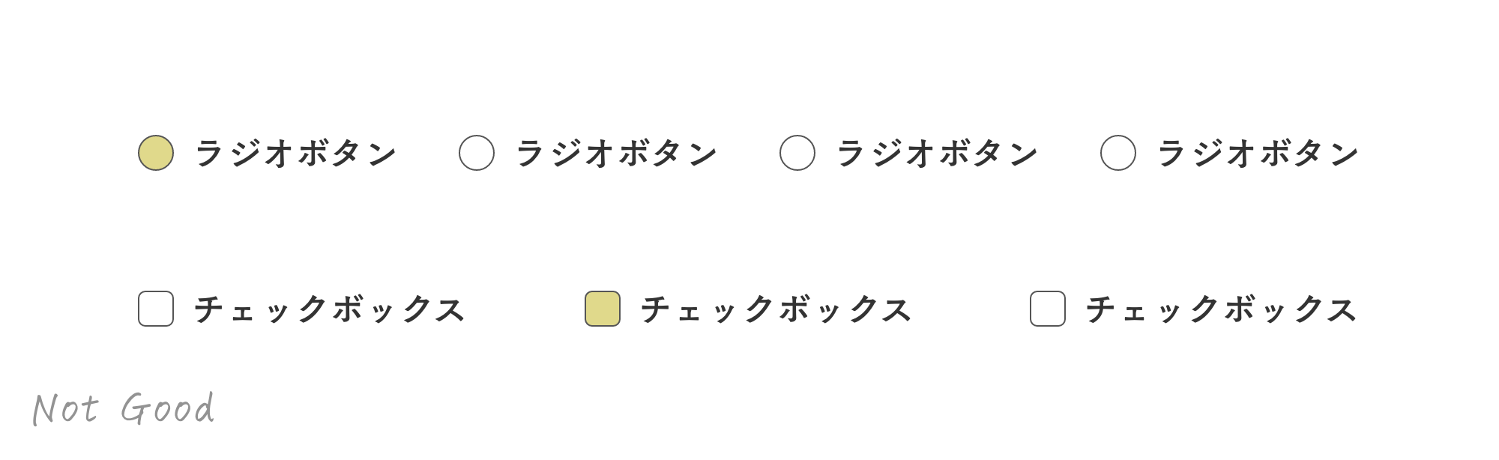Click the only selected radio button
The width and height of the screenshot is (1499, 460).
[156, 153]
